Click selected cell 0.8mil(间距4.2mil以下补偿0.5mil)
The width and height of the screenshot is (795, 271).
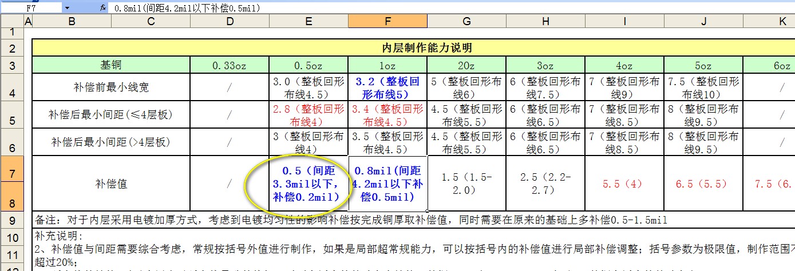[x=387, y=183]
